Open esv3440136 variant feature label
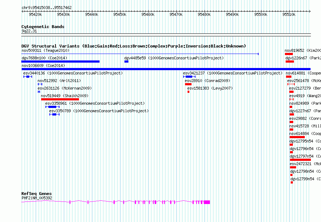 point(73,73)
